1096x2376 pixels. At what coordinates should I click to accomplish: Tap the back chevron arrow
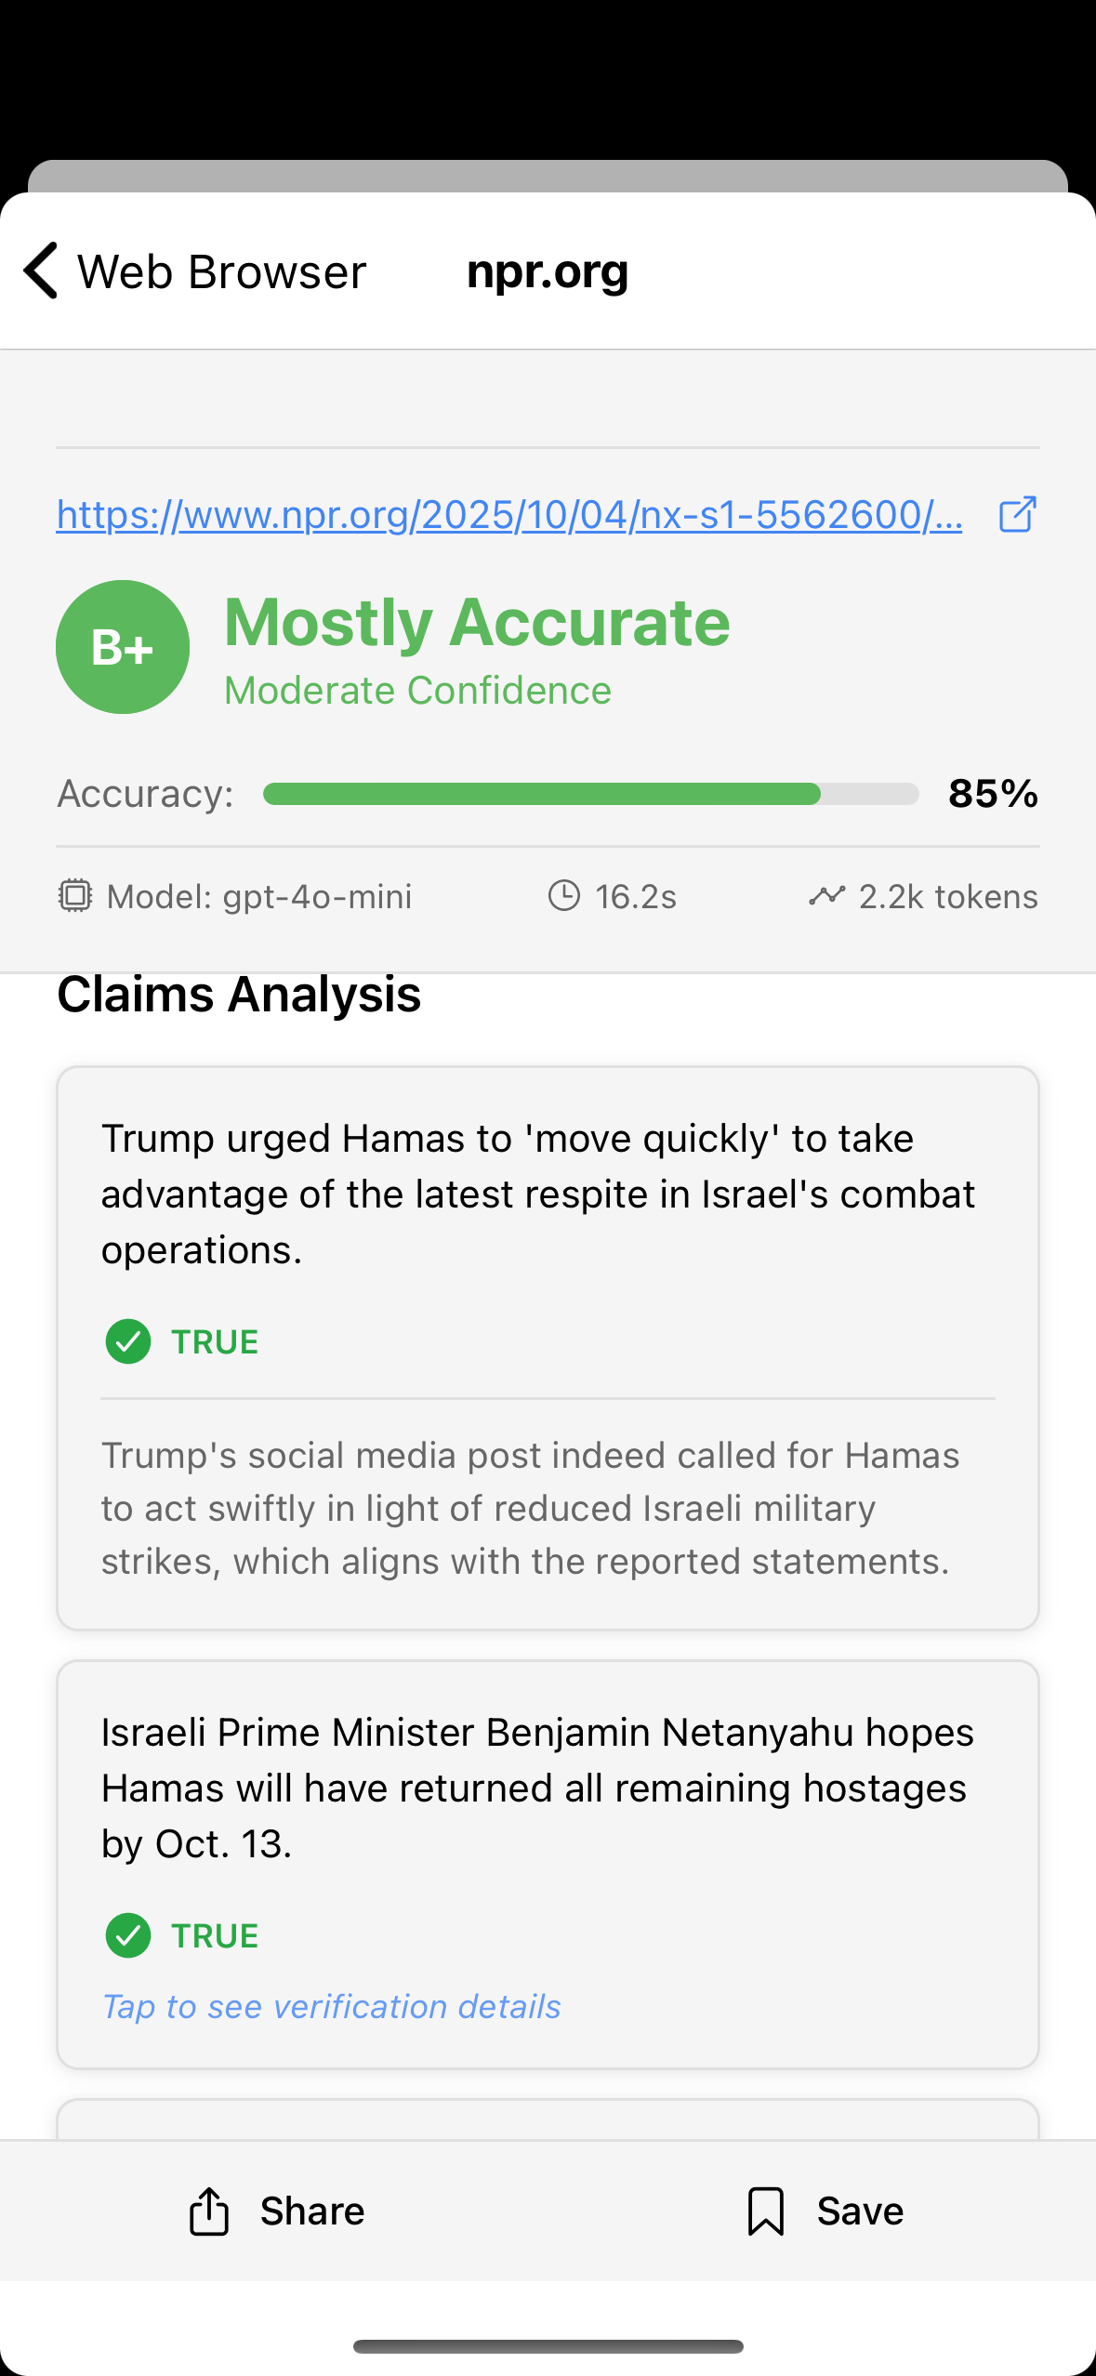(x=41, y=271)
